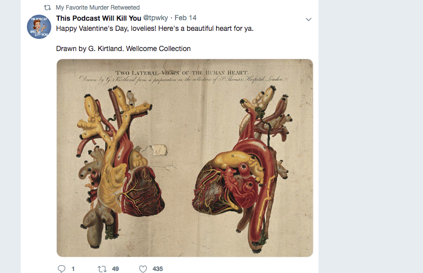
Task: Click the Drawn by G. Kirtland caption line
Action: point(123,49)
